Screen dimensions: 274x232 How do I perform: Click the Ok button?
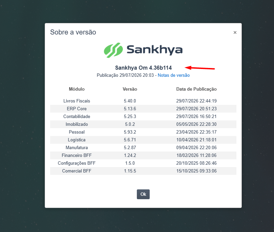click(x=143, y=194)
